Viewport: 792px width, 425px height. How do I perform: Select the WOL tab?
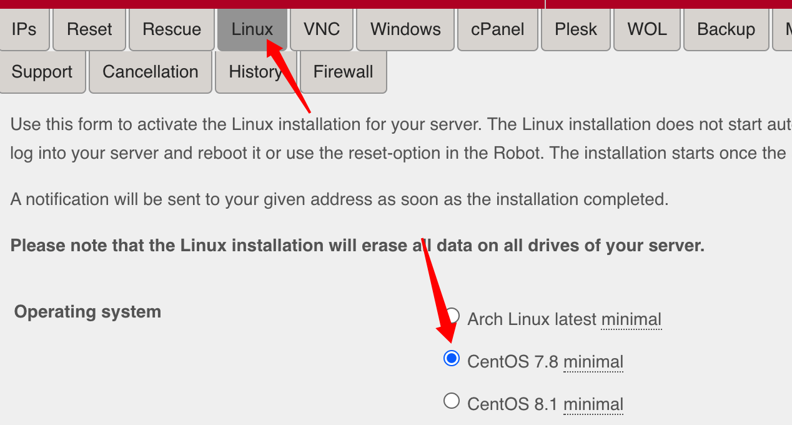647,29
